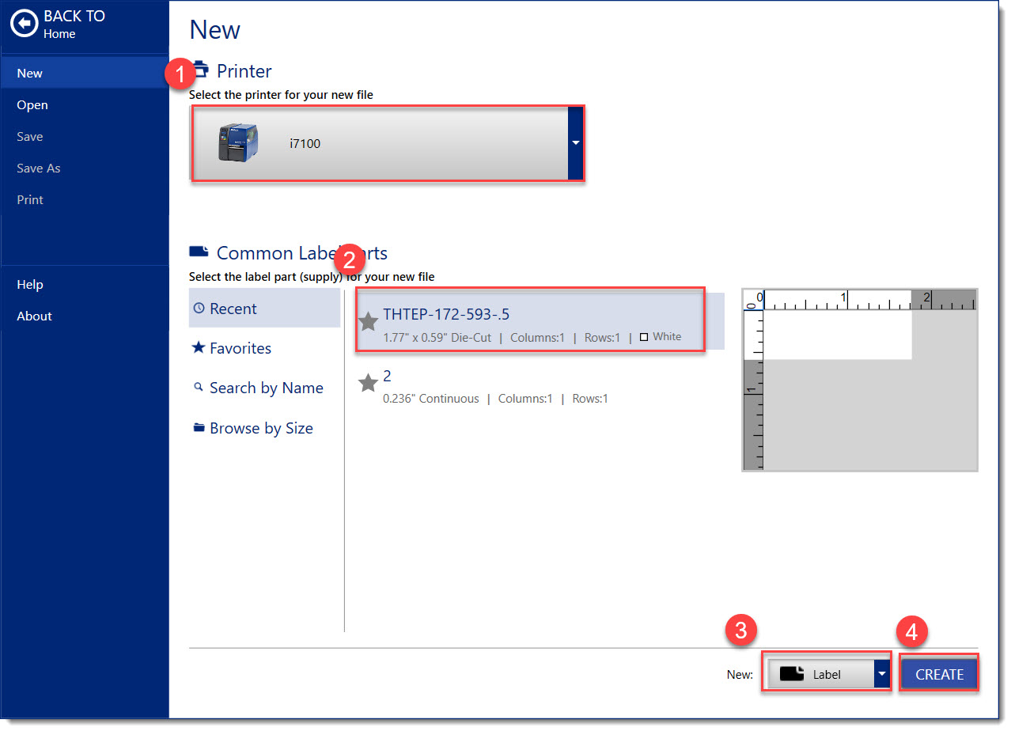Expand the New file type dropdown arrow
The image size is (1011, 731).
[x=882, y=674]
